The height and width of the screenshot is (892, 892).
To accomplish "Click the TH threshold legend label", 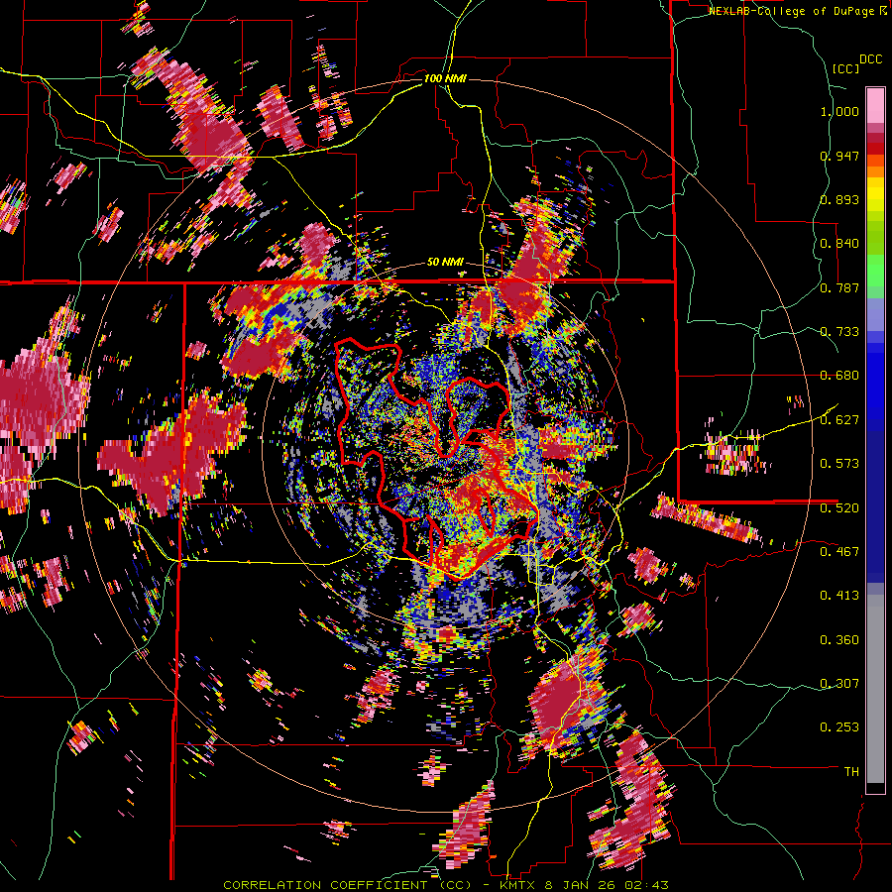I will point(851,772).
